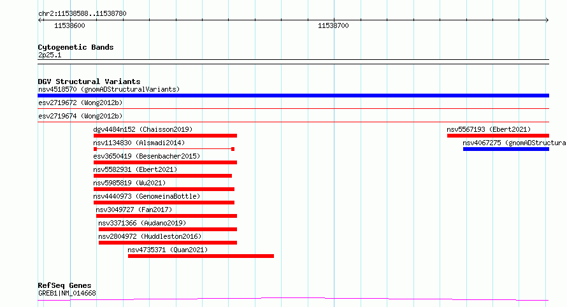567x307 pixels.
Task: Click the red bar under nsv2804972
Action: [x=168, y=243]
